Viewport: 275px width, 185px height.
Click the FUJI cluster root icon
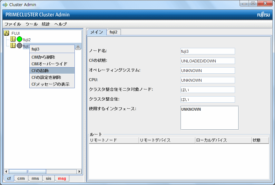click(6, 33)
